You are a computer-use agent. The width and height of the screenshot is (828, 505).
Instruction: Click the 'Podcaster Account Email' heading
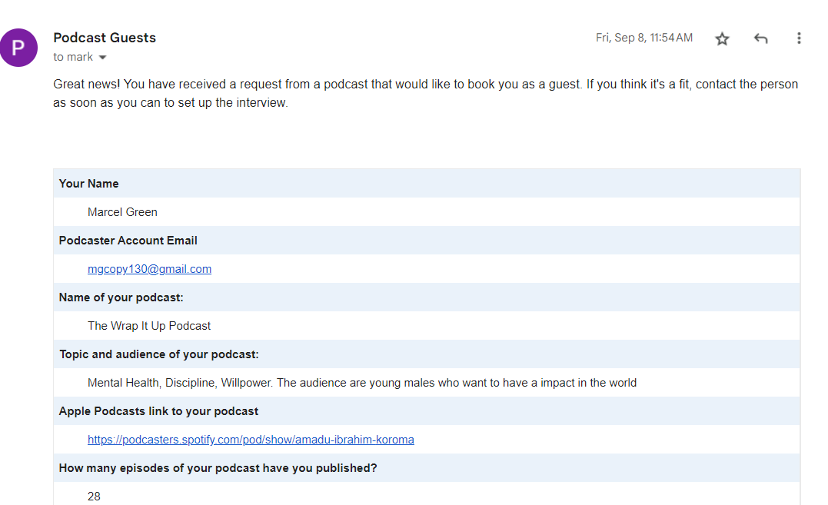pos(128,241)
